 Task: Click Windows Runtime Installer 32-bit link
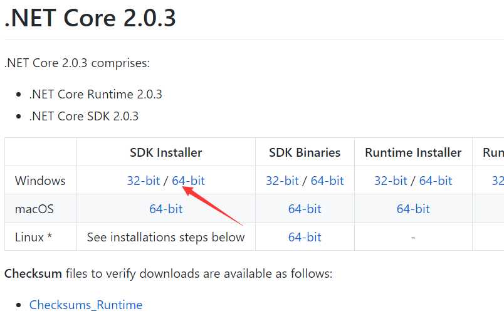click(391, 181)
